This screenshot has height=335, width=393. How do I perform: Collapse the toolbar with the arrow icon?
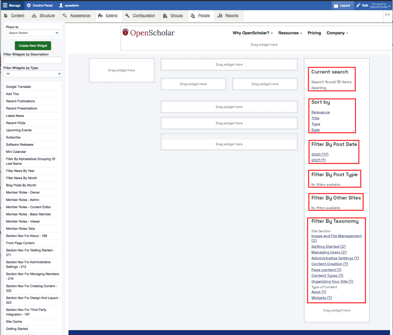click(x=387, y=15)
